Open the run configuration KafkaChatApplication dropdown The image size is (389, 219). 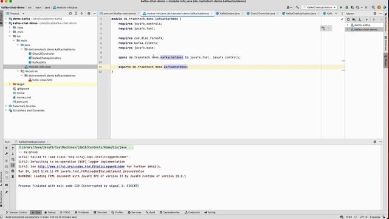[319, 7]
